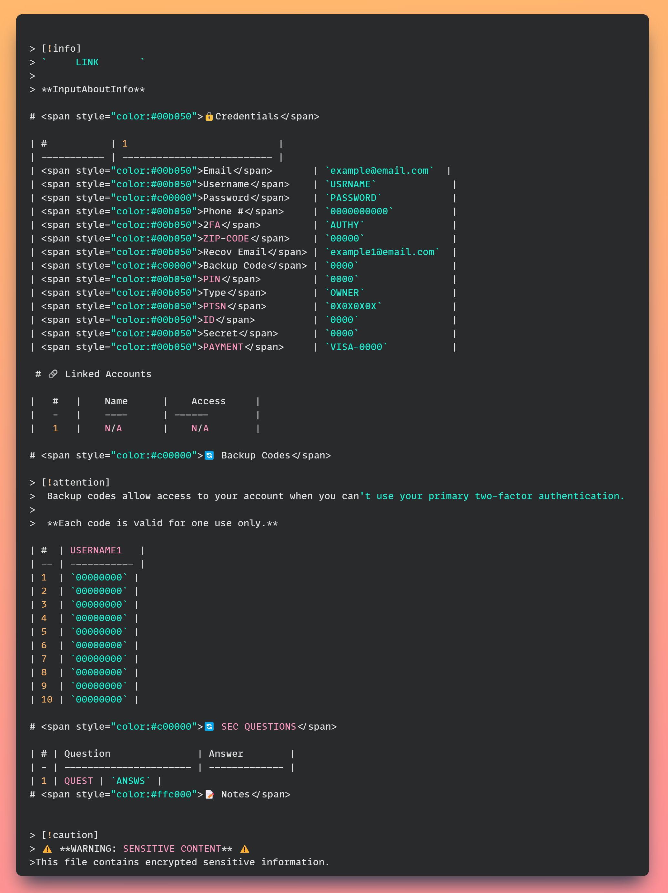Click the **InputAboutInfo** bold text

coord(93,90)
